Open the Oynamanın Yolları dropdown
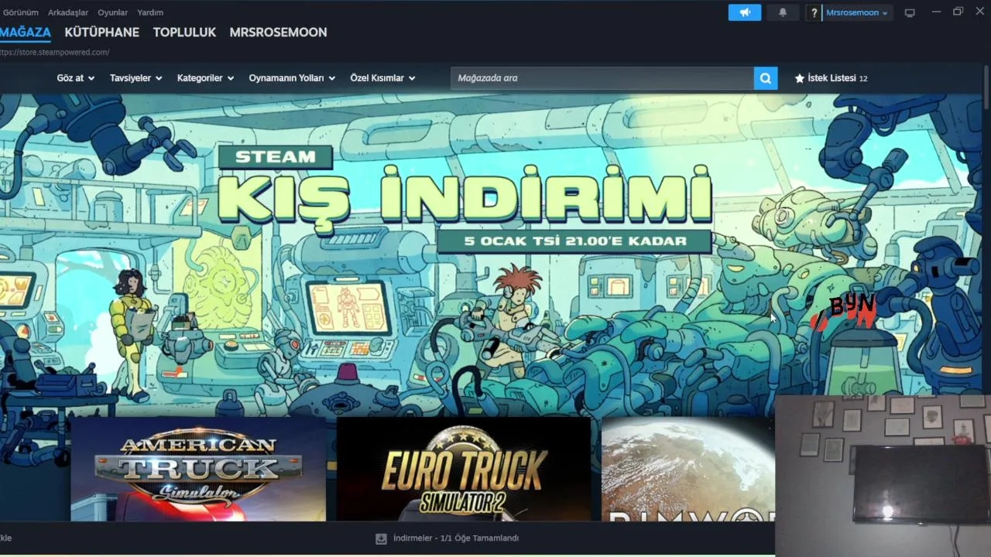The height and width of the screenshot is (557, 991). 292,78
